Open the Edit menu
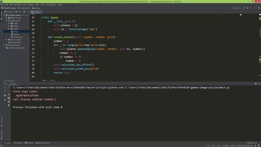This screenshot has width=261, height=147. 7,4
